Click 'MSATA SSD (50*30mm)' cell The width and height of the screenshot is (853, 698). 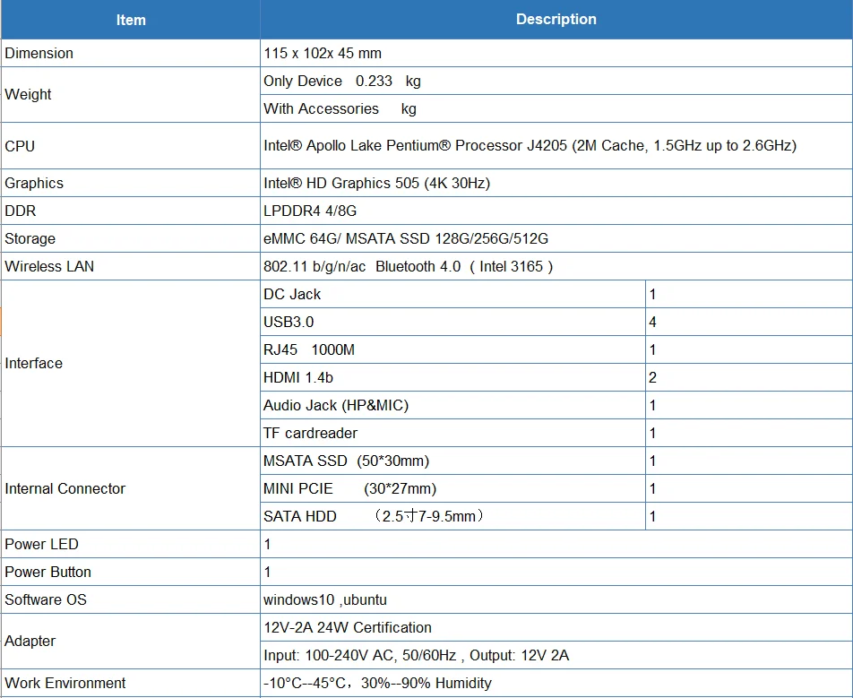coord(452,461)
